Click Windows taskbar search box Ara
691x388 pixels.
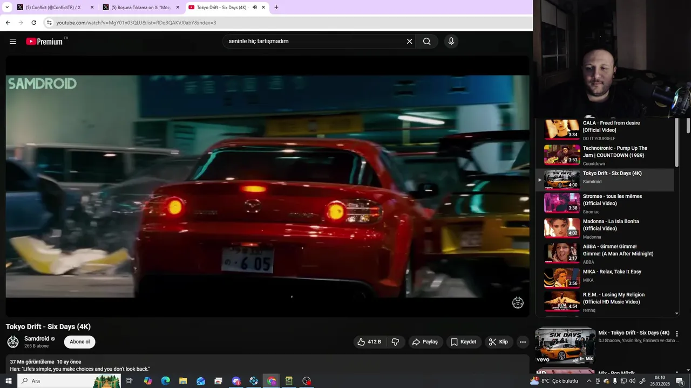[69, 381]
